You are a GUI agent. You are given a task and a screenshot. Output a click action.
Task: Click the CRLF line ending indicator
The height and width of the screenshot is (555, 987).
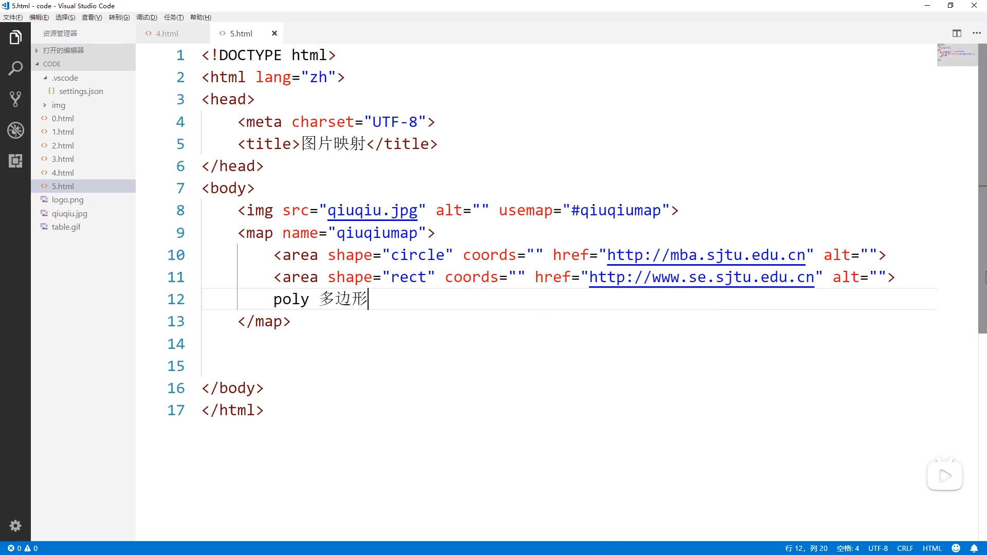(x=905, y=548)
